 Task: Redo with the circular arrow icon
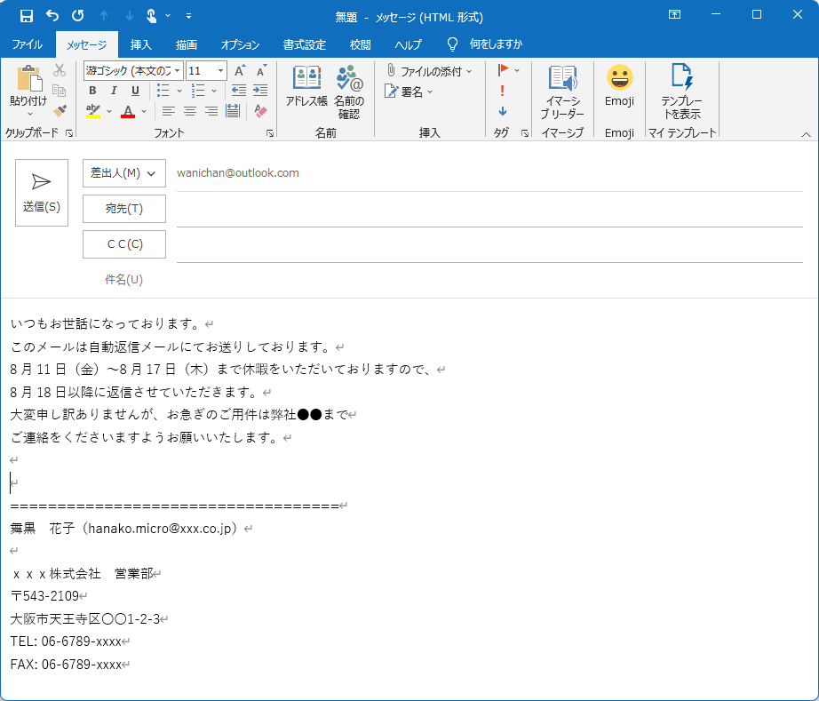(x=78, y=16)
